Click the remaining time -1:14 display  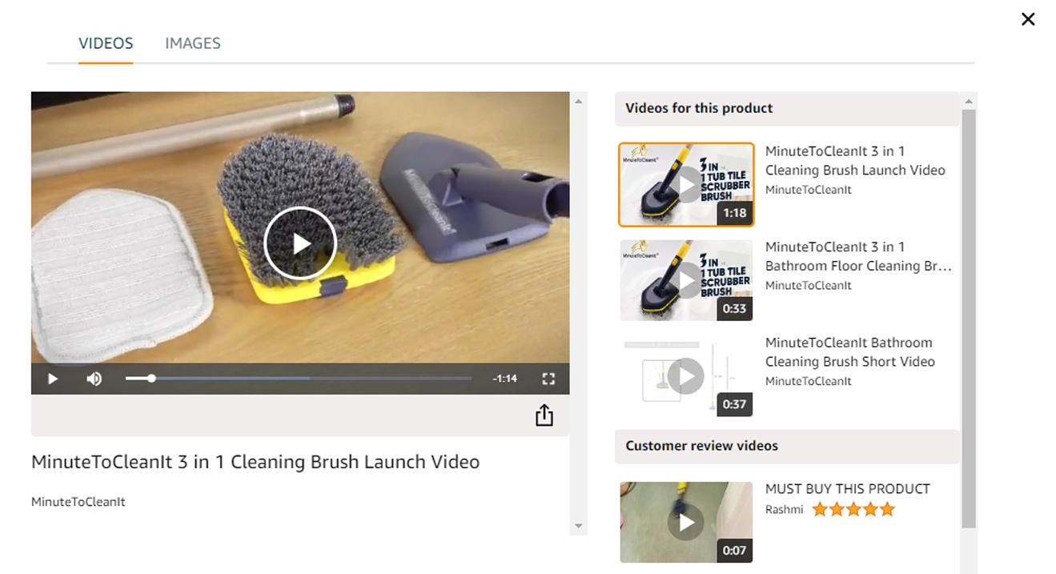[504, 379]
